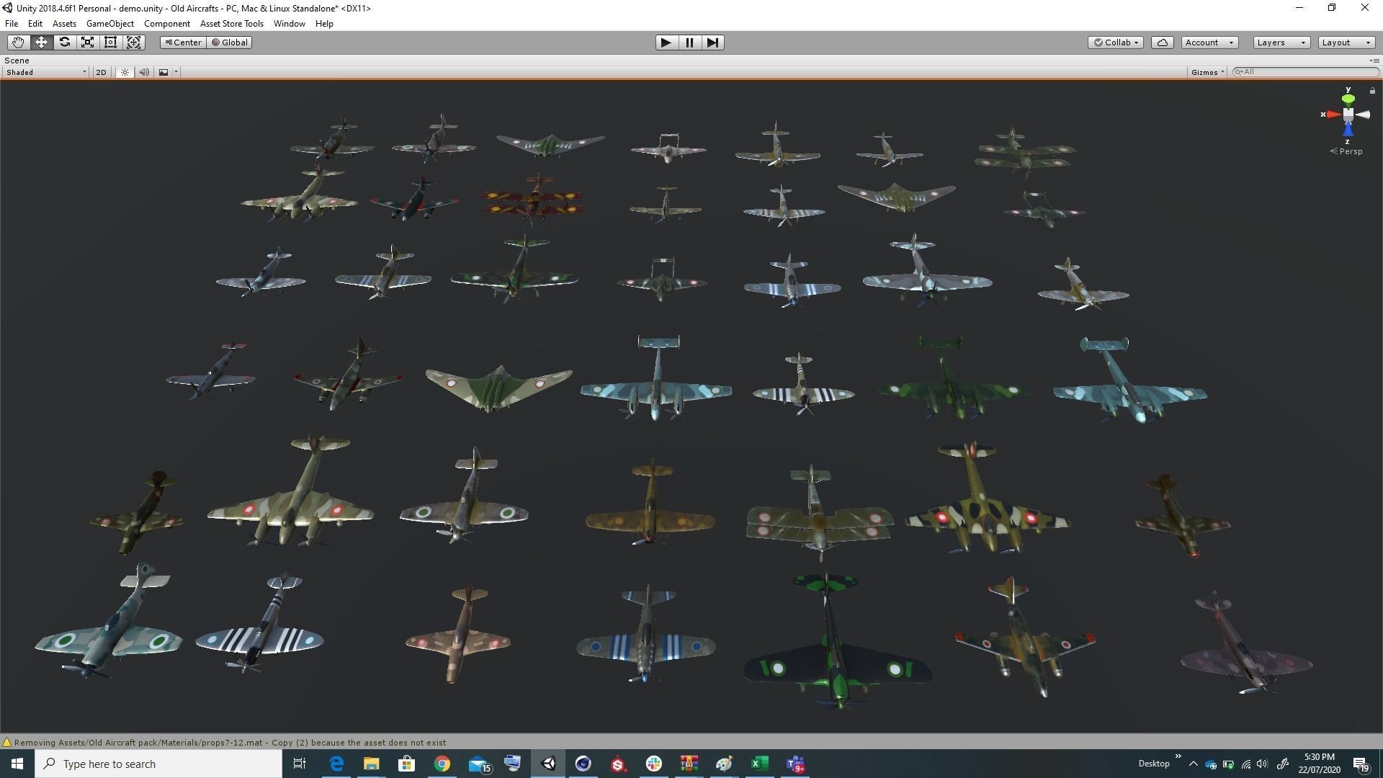
Task: Click the scene search field
Action: pyautogui.click(x=1307, y=72)
